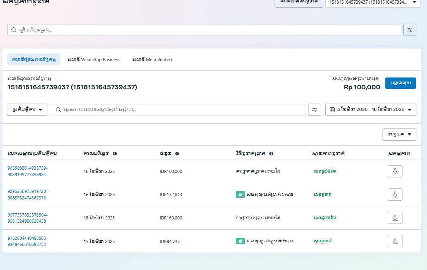
Task: Download receipt for the IDR160,000 transaction
Action: (x=395, y=218)
